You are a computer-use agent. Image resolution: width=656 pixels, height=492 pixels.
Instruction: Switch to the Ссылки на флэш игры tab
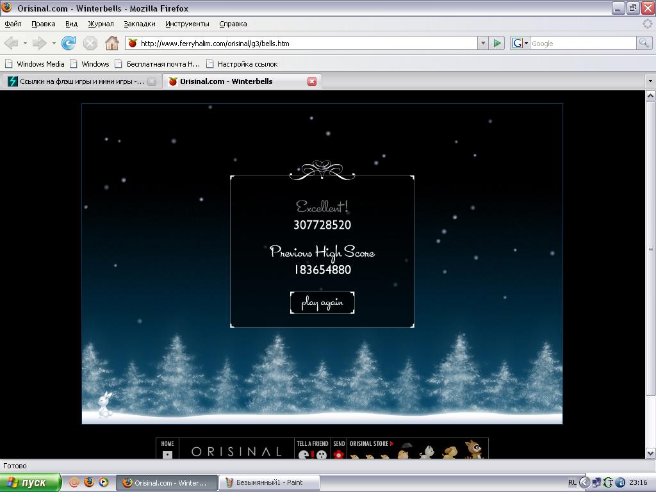(81, 81)
